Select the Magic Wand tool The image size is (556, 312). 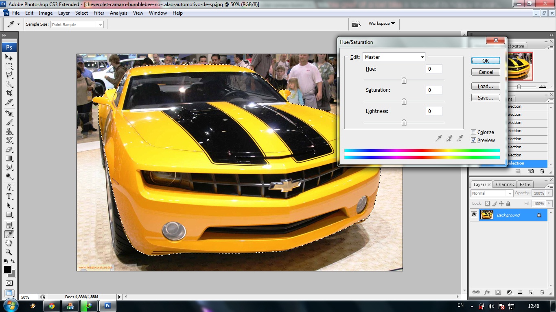pos(9,84)
